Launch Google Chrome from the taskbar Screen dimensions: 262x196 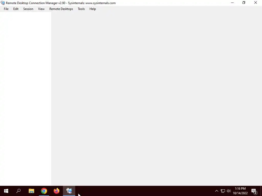(44, 191)
